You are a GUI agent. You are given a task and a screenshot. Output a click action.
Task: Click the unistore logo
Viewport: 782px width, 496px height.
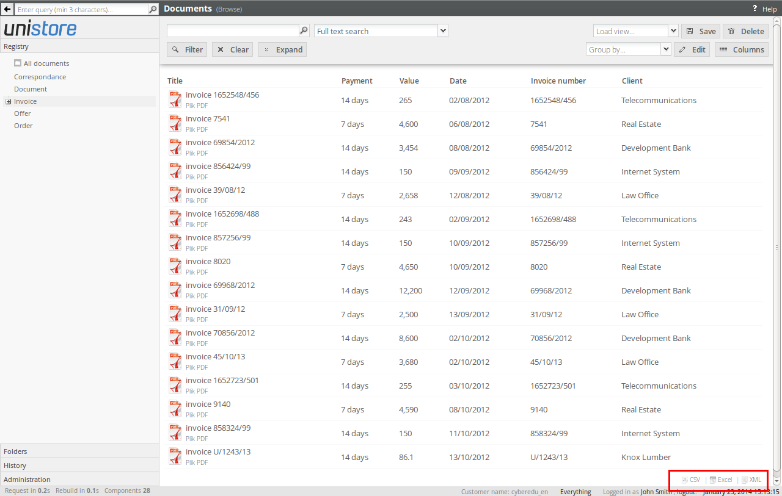[40, 28]
